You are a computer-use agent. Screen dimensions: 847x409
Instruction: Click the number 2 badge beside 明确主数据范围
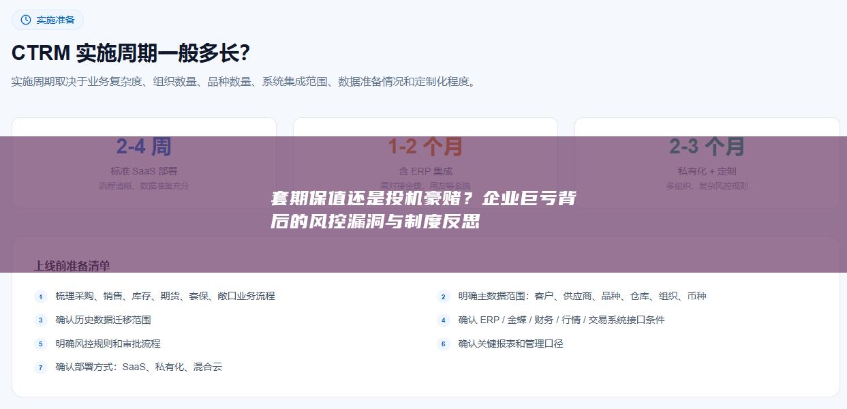click(444, 297)
